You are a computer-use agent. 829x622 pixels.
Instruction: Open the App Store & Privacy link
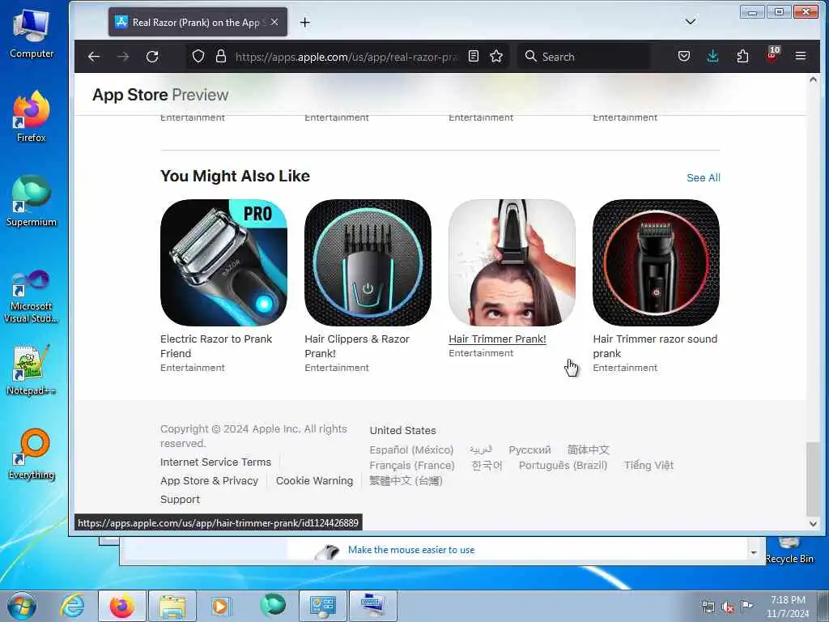click(x=210, y=481)
